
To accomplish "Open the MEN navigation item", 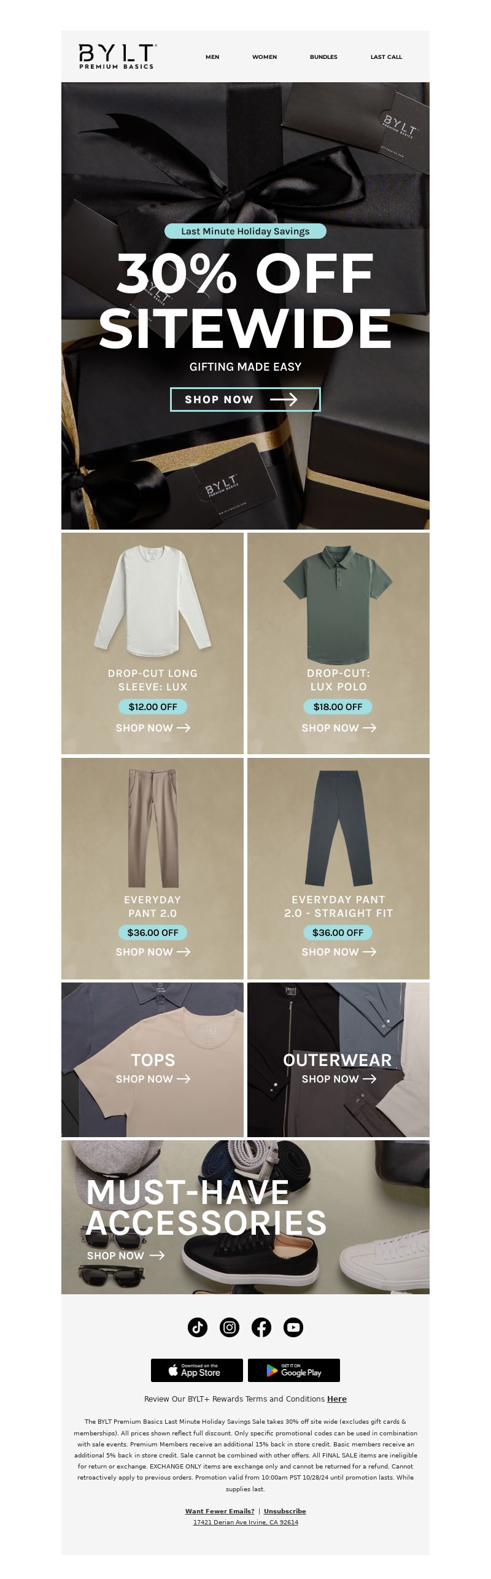I will tap(212, 57).
